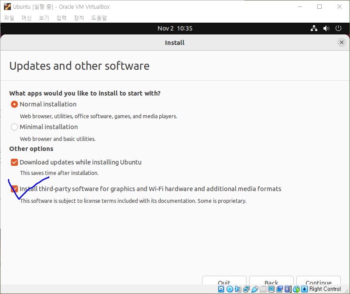Minimize the VirtualBox window
The height and width of the screenshot is (294, 350).
tap(300, 7)
